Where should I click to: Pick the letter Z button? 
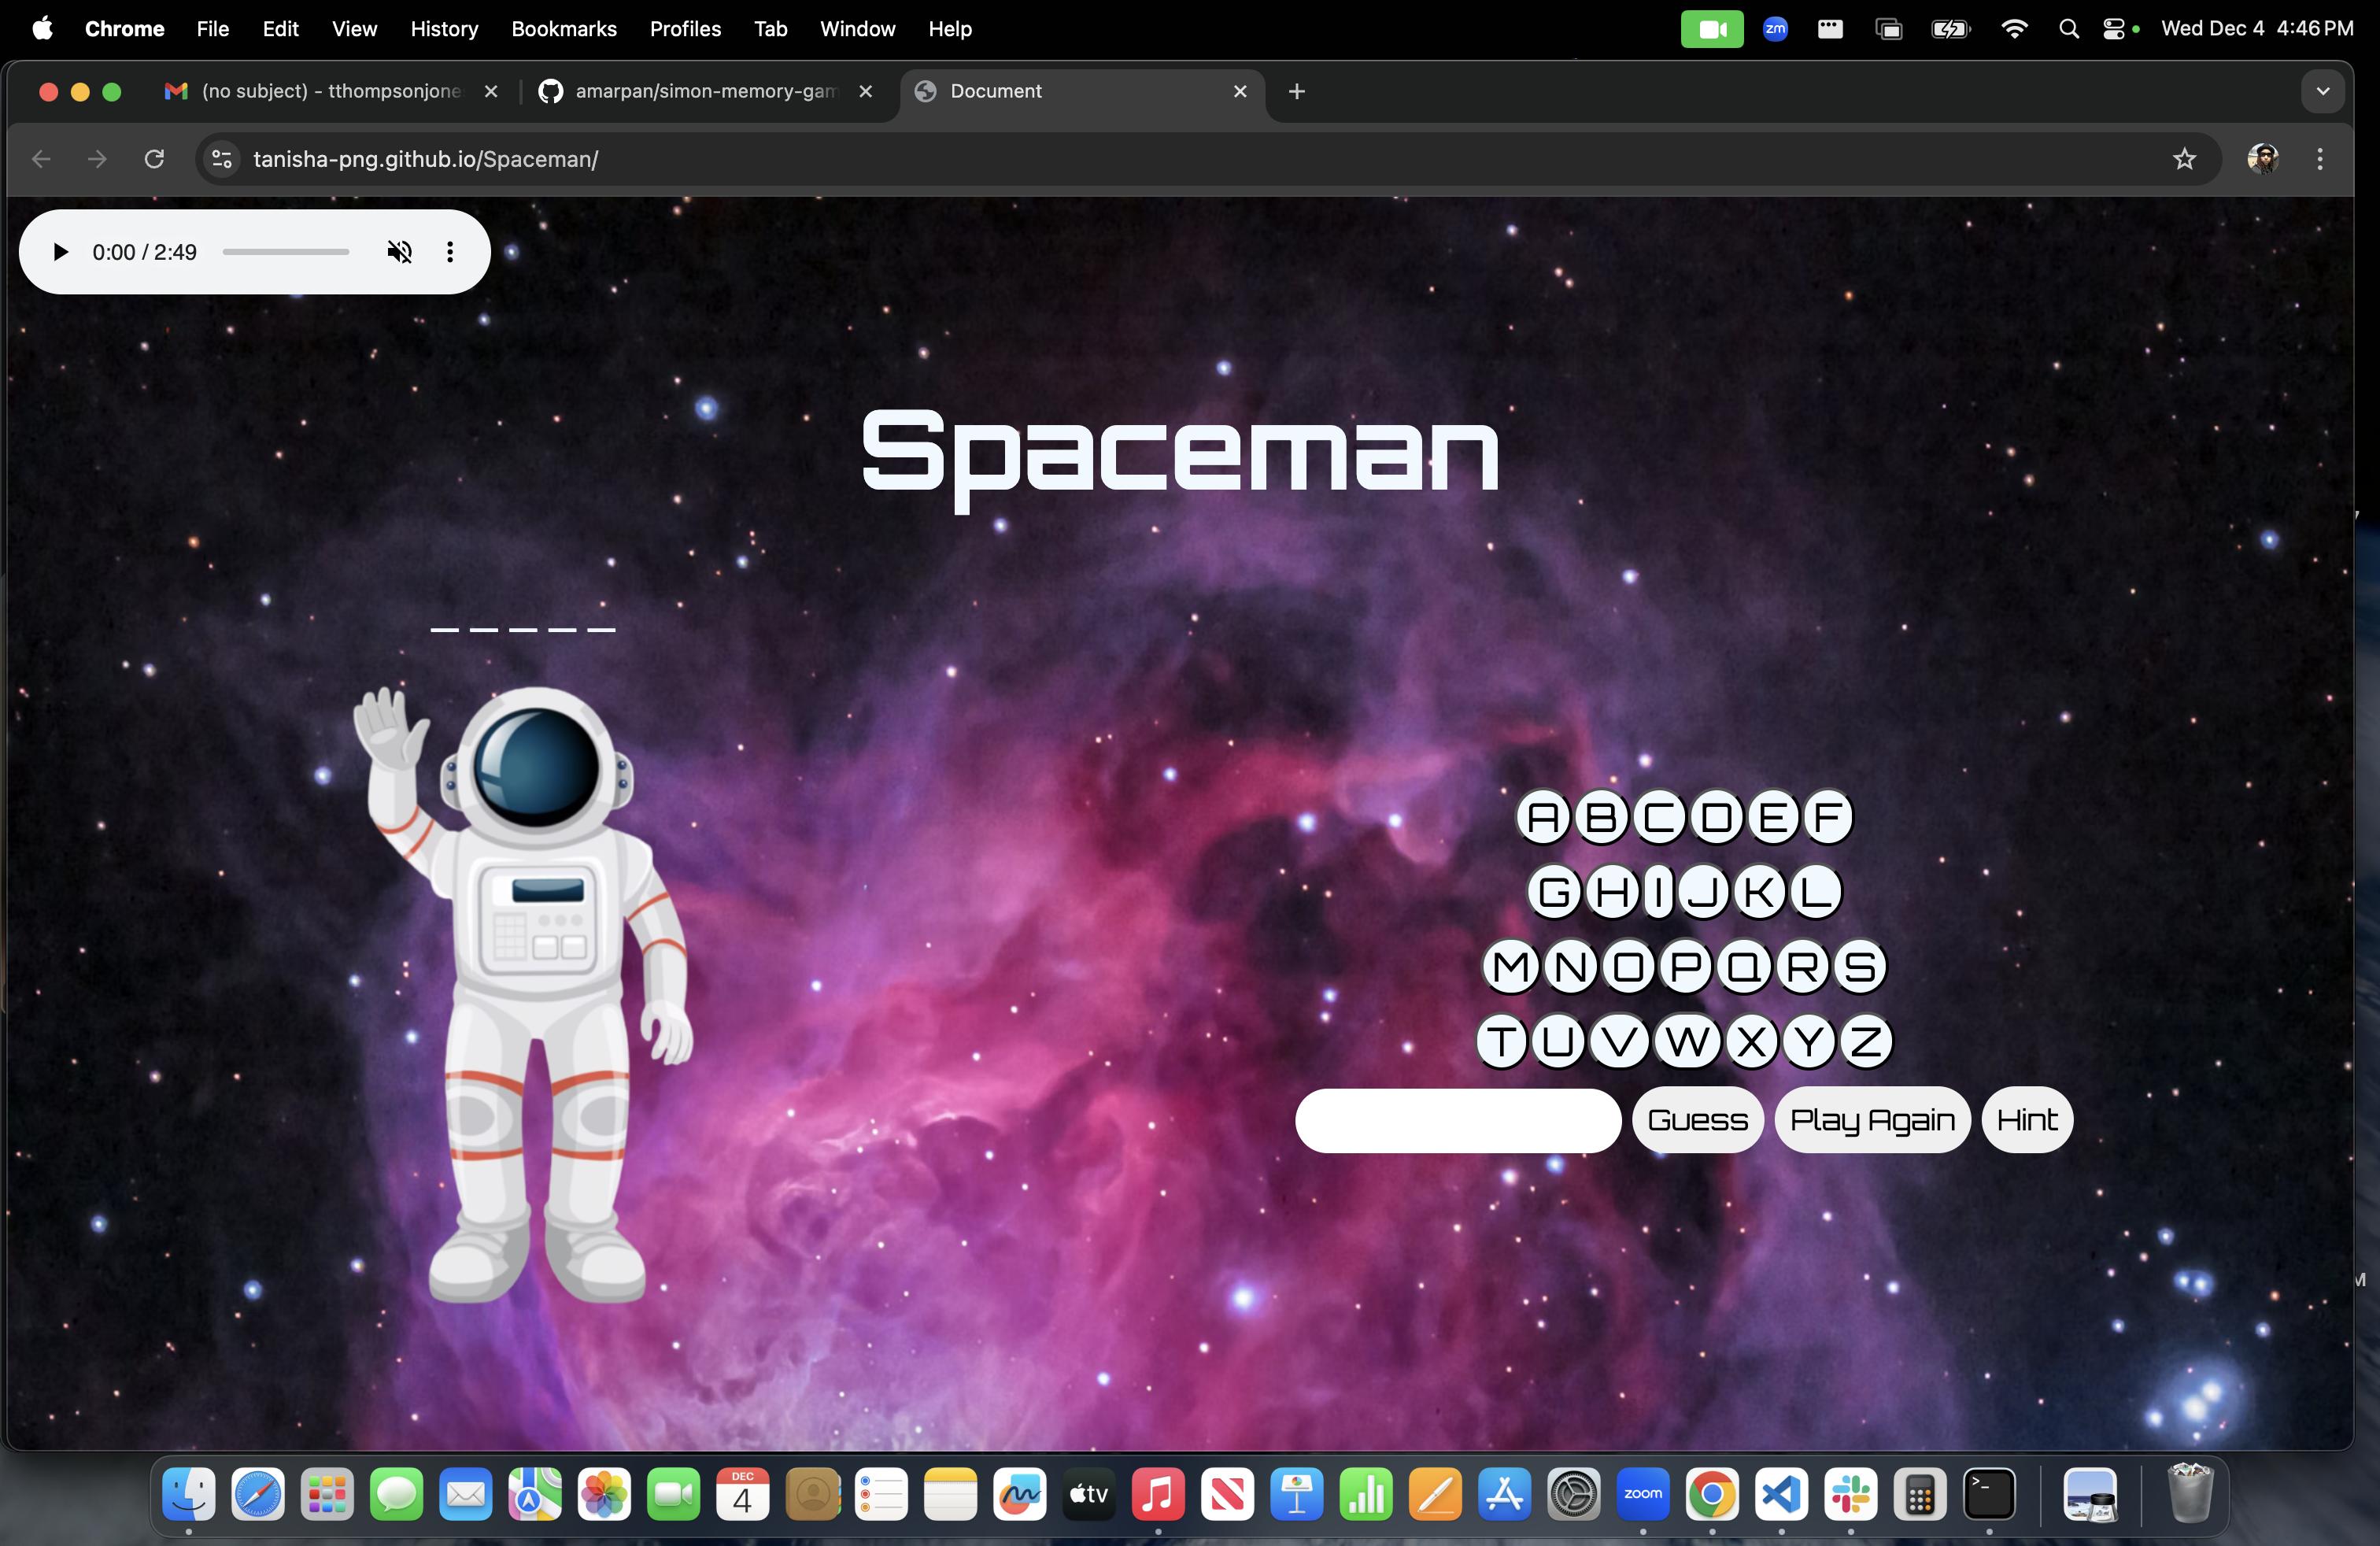pyautogui.click(x=1865, y=1042)
